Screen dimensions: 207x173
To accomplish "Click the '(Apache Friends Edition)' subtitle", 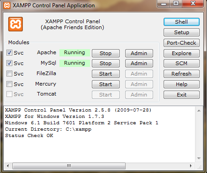I will point(73,27).
